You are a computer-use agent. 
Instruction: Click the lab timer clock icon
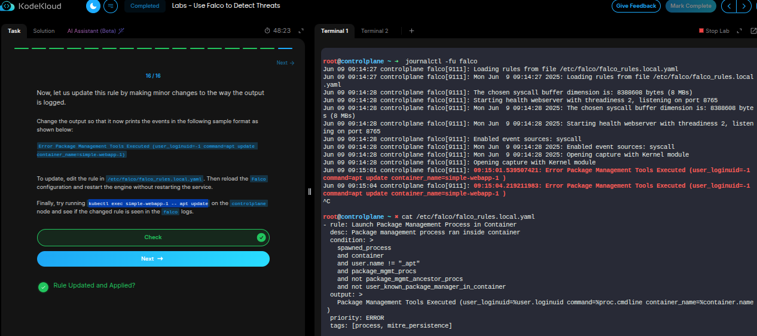267,30
